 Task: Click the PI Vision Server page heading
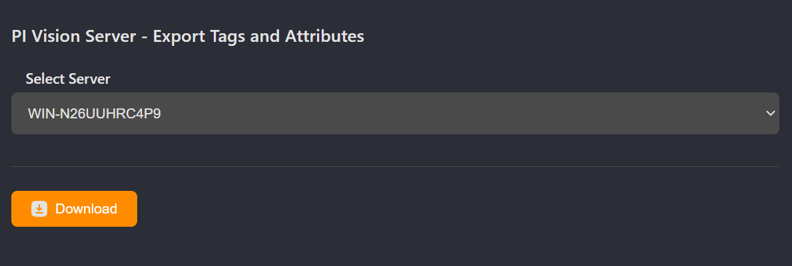188,36
